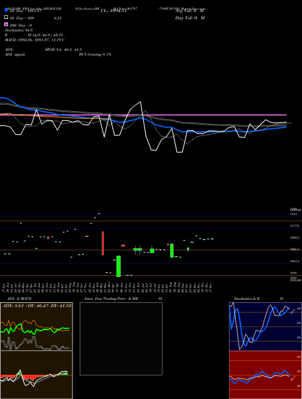Click the 'SI 14/5: 46.8 / 48.91' reading
The width and height of the screenshot is (302, 399).
tap(45, 35)
